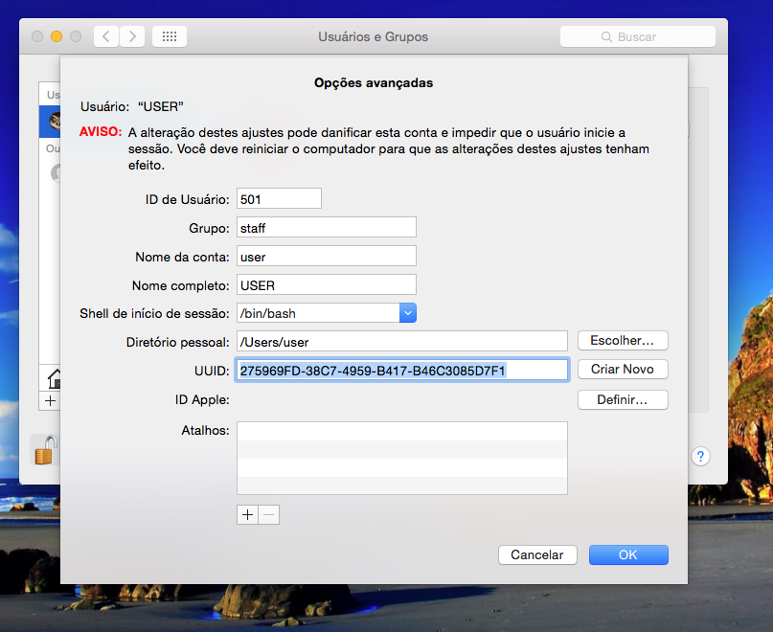Edit the Diretório pessoal path field
The height and width of the screenshot is (632, 773).
click(x=402, y=341)
